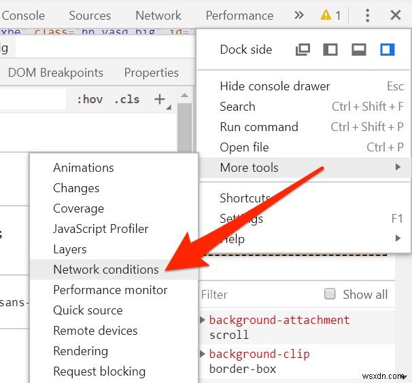Open the More tools submenu
Viewport: 412px width, 383px height.
click(305, 168)
